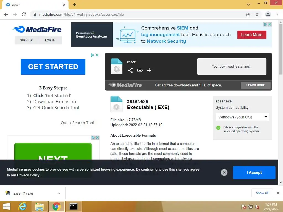This screenshot has width=283, height=212.
Task: Click 'Your download is starting...' box
Action: coord(232,66)
